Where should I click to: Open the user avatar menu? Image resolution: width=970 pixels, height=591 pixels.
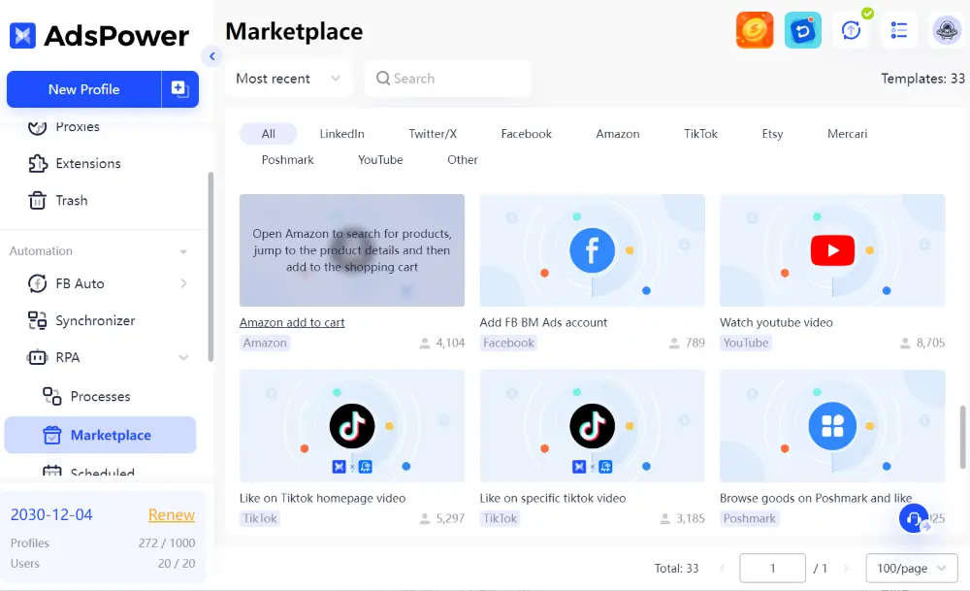pos(947,30)
